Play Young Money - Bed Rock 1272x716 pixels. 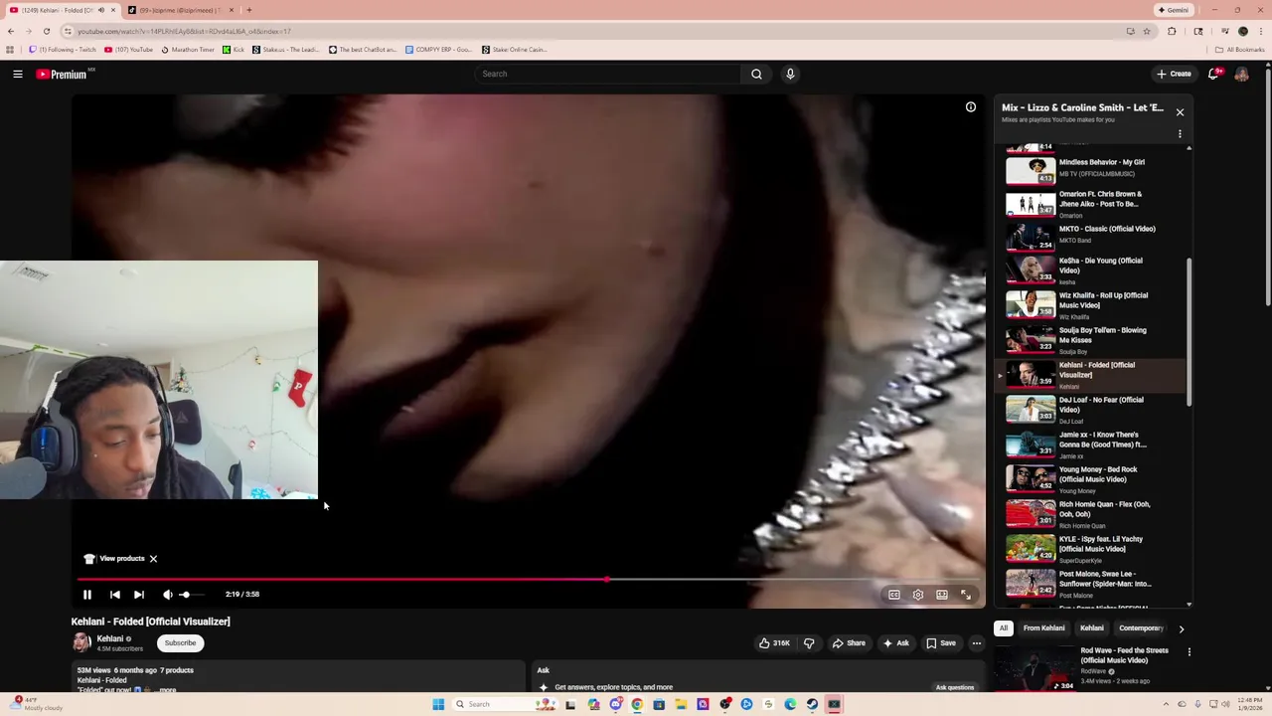(1092, 479)
